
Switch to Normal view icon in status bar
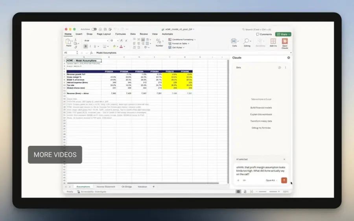(238, 191)
